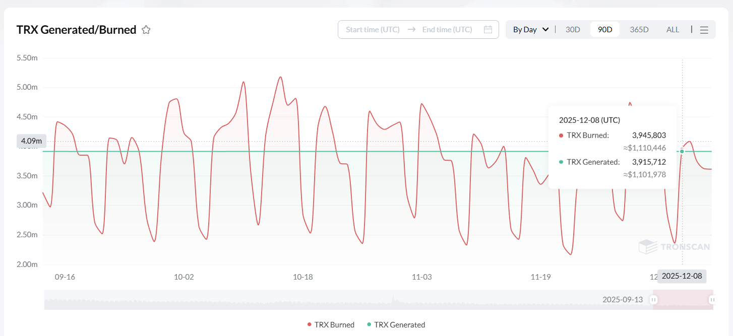
Task: Click the 4.09m value label on the y-axis
Action: click(x=32, y=141)
